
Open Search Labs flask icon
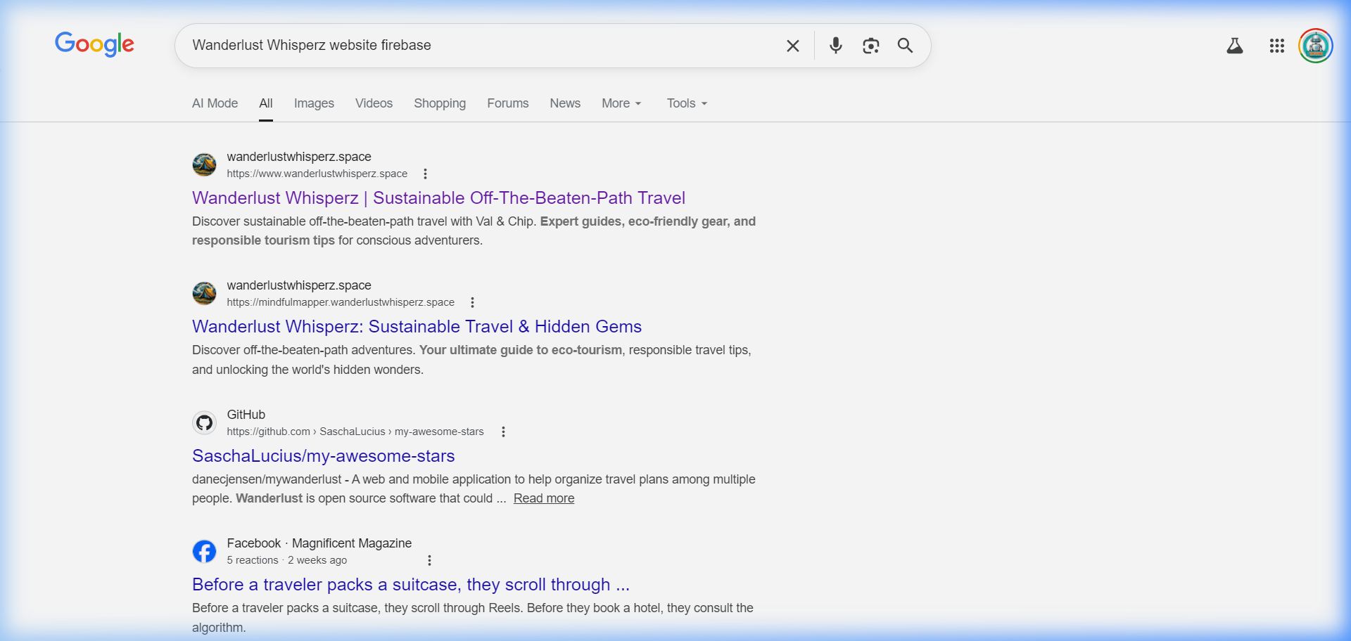click(x=1234, y=46)
